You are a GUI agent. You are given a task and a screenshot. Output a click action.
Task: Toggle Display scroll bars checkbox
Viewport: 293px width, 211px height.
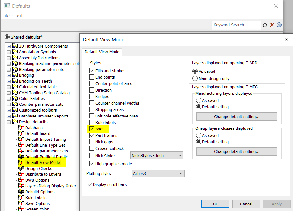coord(90,184)
